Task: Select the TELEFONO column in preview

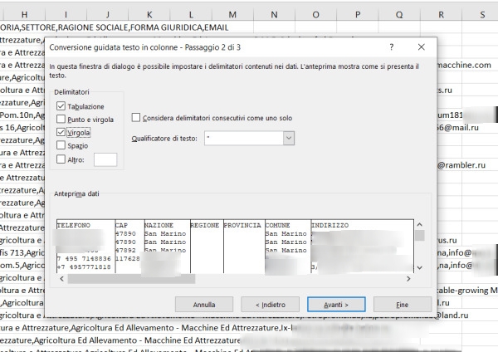Action: pos(85,247)
